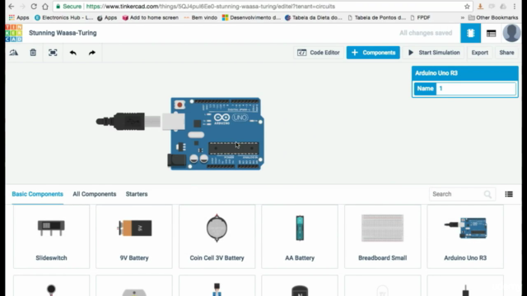Screen dimensions: 527x296
Task: Open the user profile avatar
Action: pyautogui.click(x=511, y=33)
